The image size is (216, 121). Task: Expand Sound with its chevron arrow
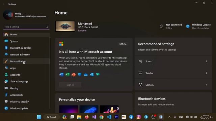(x=206, y=61)
